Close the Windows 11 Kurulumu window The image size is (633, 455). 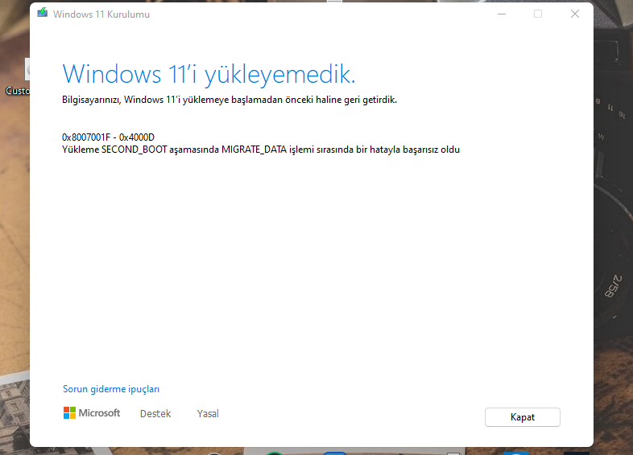click(575, 14)
